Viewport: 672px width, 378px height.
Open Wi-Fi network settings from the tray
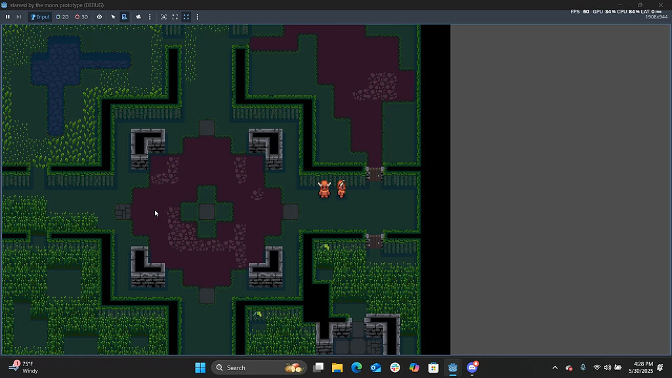tap(597, 367)
